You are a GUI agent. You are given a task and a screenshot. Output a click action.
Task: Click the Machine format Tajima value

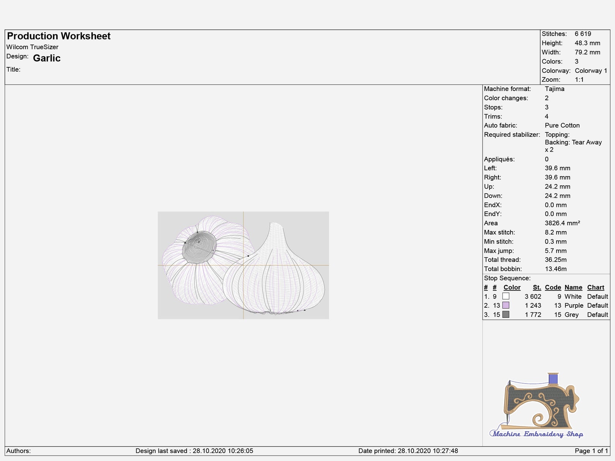[x=555, y=89]
